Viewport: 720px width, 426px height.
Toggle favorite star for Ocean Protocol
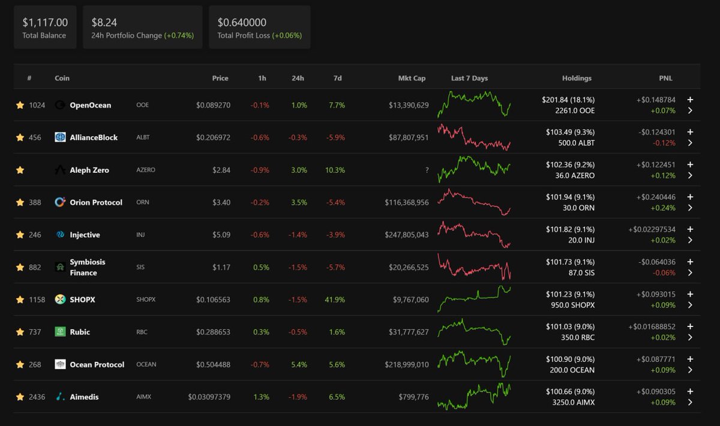click(x=20, y=364)
